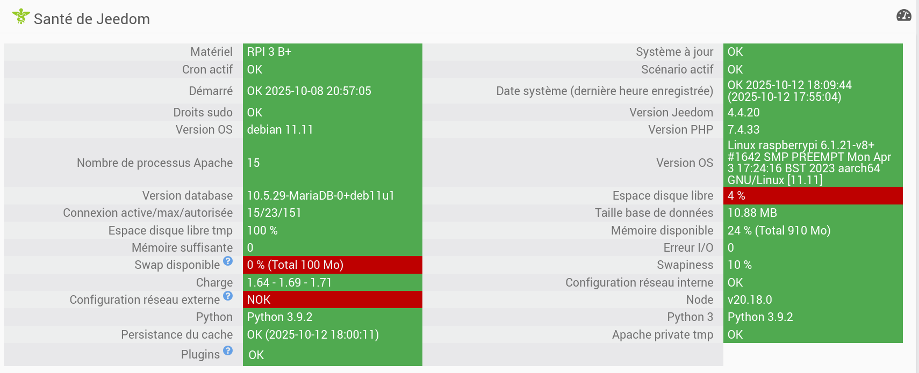Select the debian 11.11 OS version cell
919x373 pixels.
[x=280, y=129]
